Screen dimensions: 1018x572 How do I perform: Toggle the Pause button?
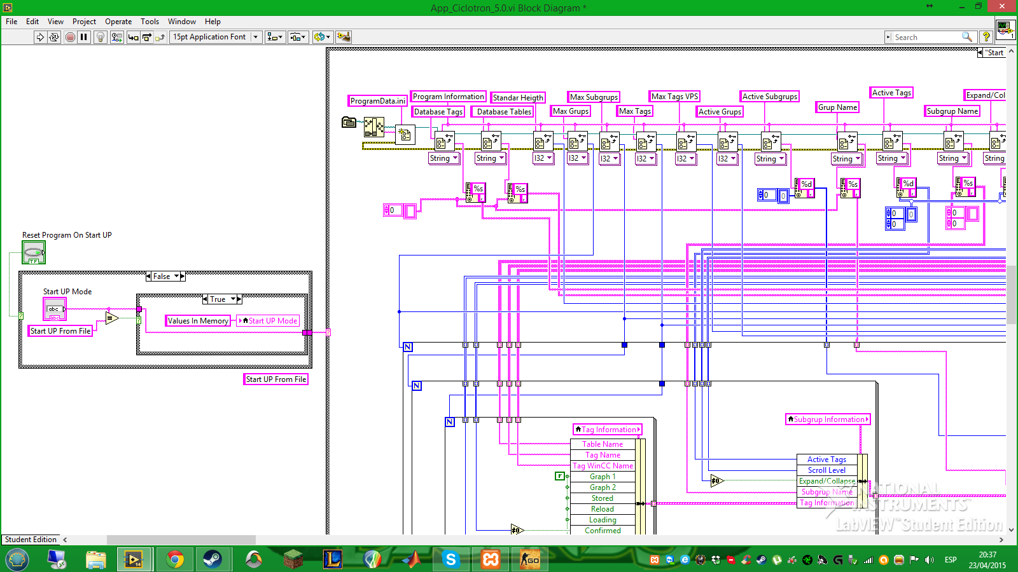coord(84,37)
